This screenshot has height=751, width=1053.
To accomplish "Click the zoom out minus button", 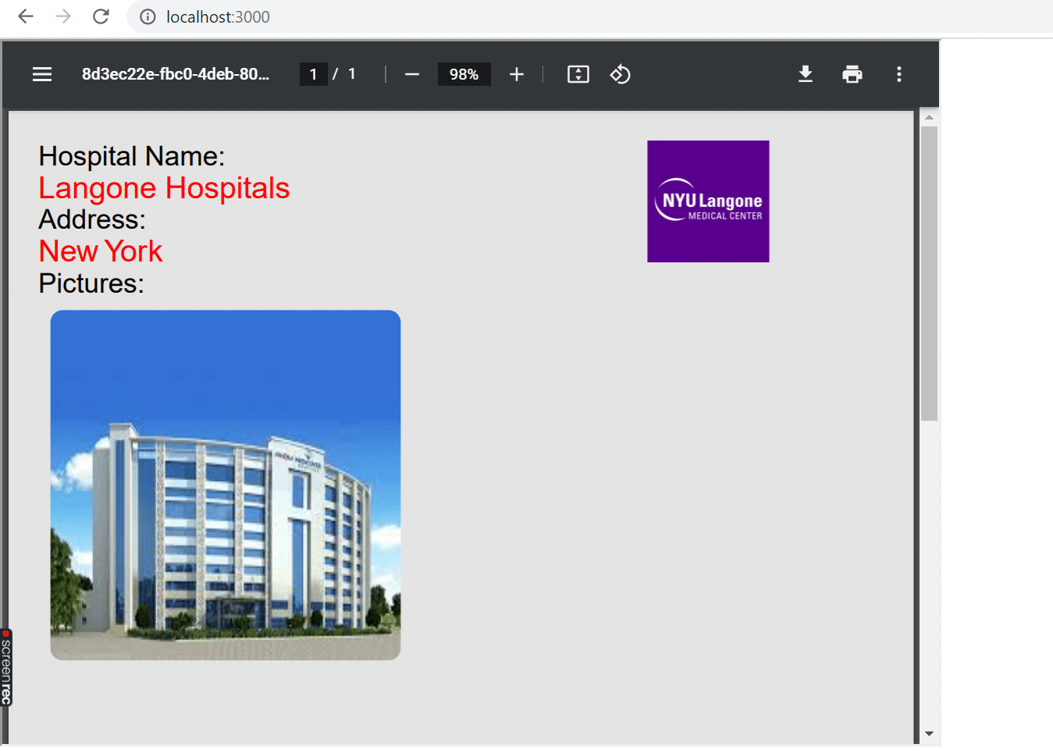I will [412, 74].
